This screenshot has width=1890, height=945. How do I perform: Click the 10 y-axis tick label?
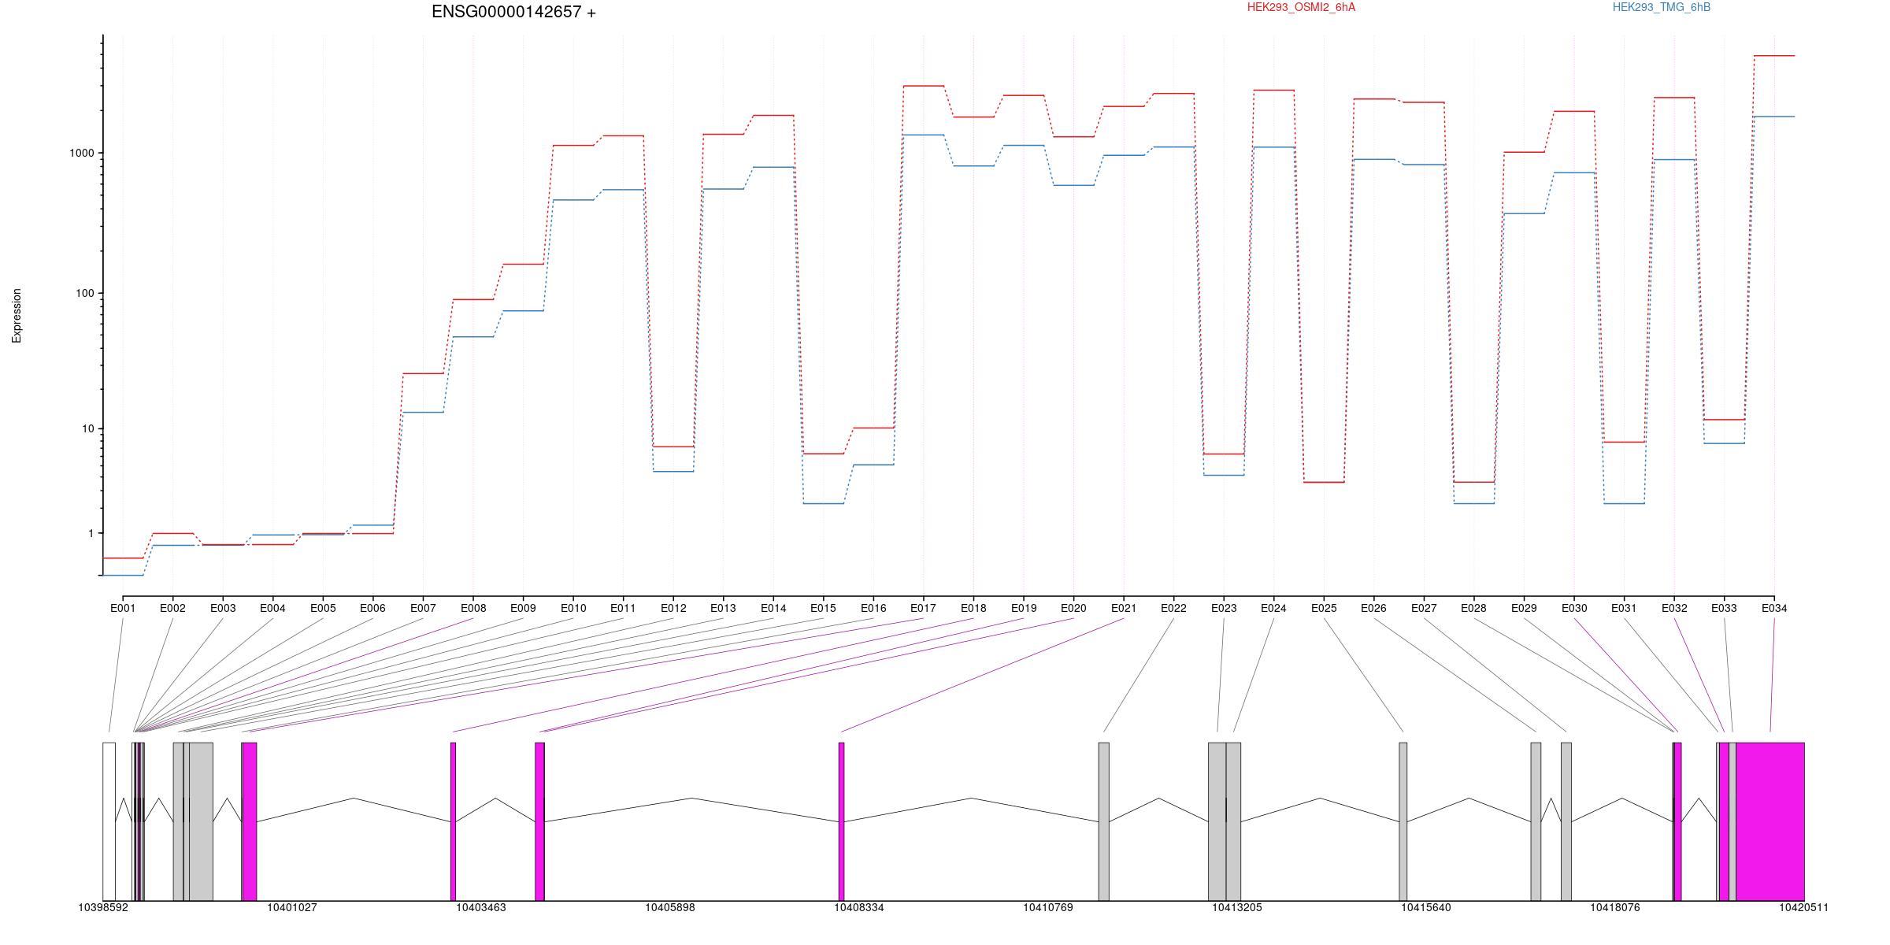point(88,428)
